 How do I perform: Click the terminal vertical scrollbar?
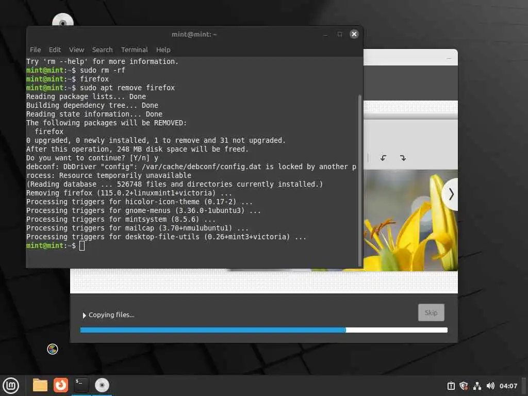[359, 180]
